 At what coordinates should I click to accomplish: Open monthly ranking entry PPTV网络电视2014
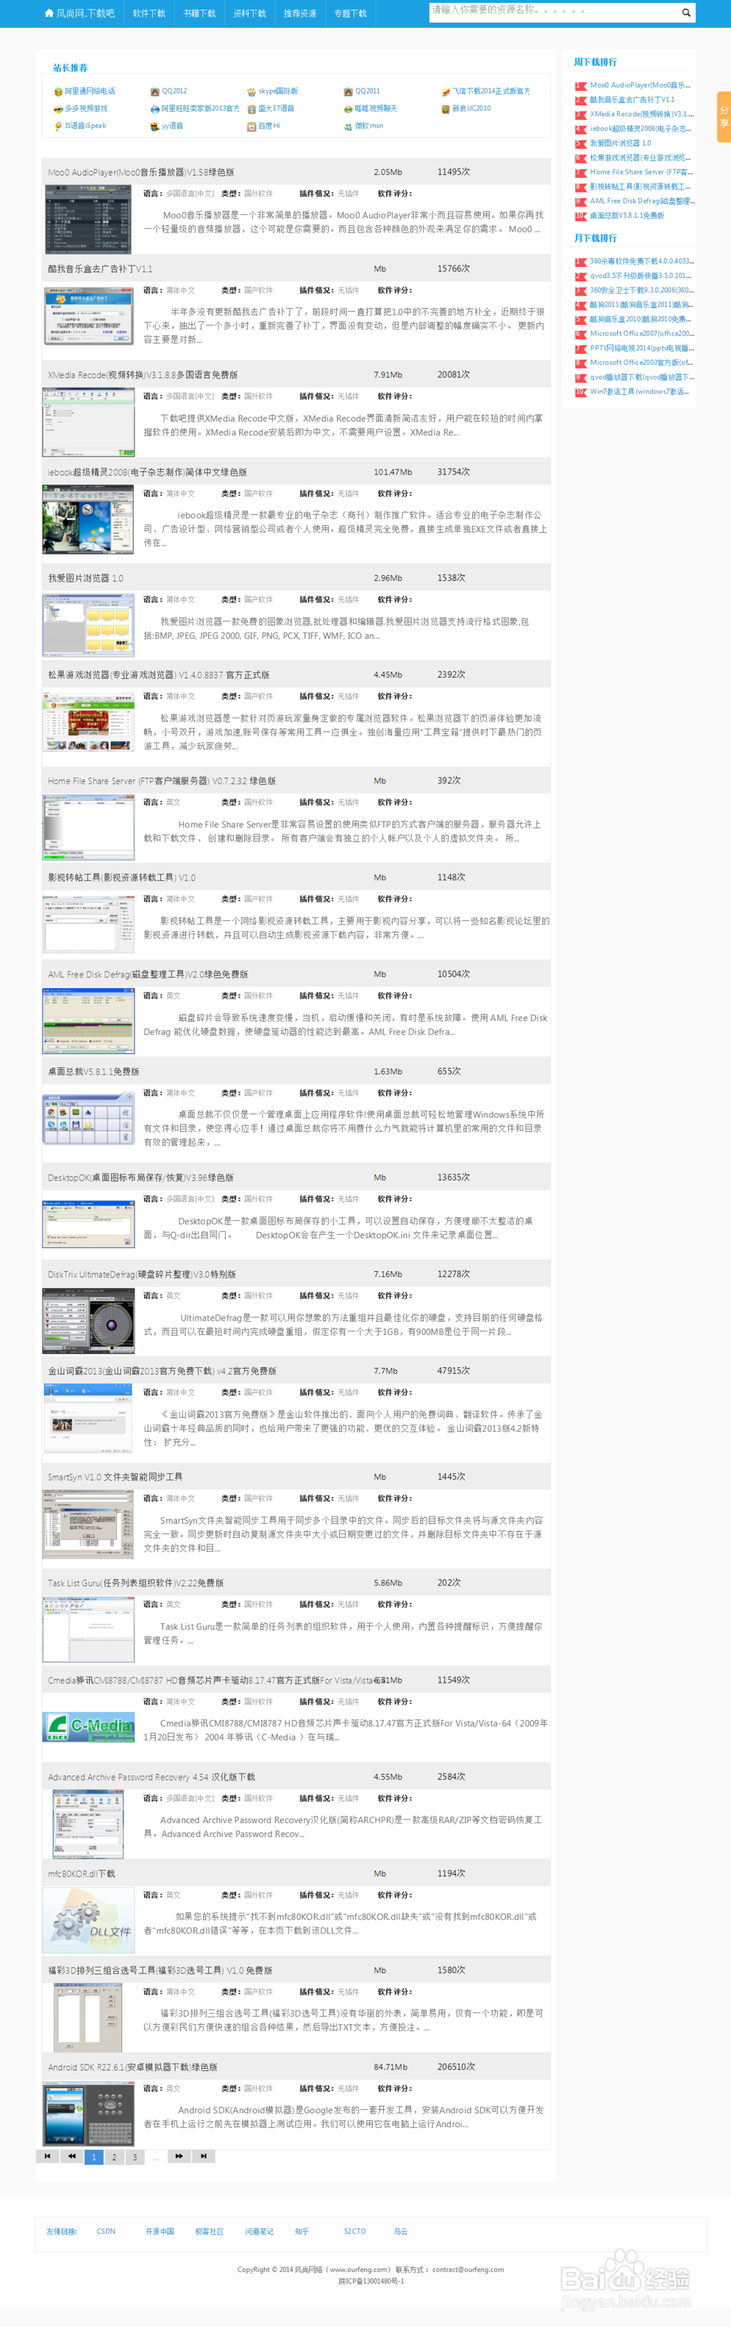642,349
